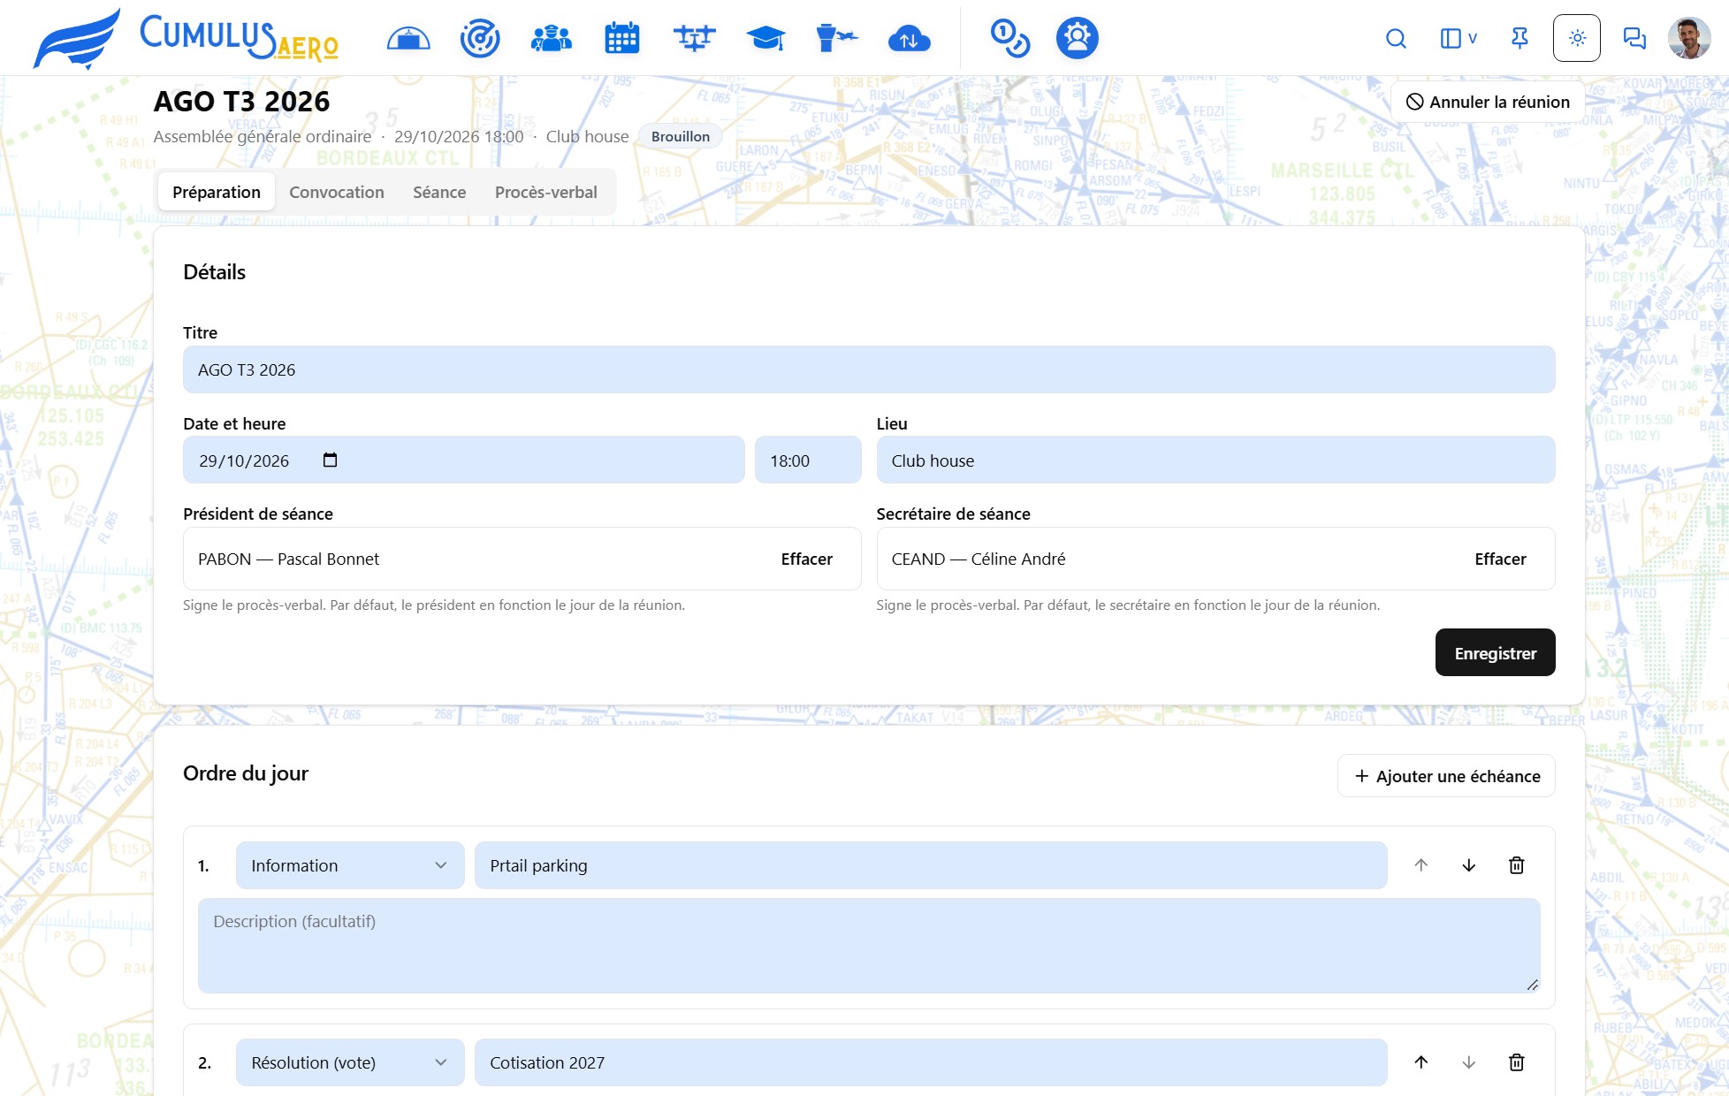Viewport: 1729px width, 1096px height.
Task: Click the Cotisation 2027 title field
Action: click(931, 1062)
